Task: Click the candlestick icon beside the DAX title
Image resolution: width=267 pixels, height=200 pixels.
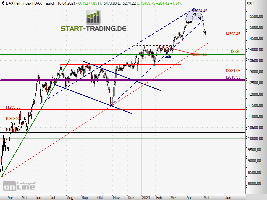Action: tap(3, 3)
